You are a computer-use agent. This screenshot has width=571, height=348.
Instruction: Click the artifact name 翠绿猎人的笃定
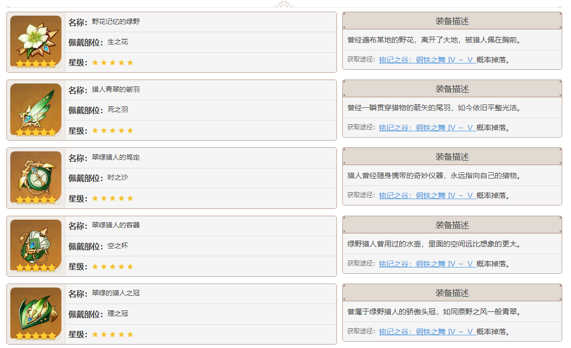pos(116,158)
